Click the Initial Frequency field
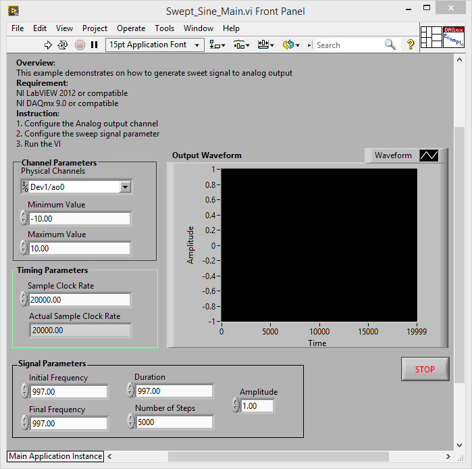472x469 pixels. [x=69, y=391]
